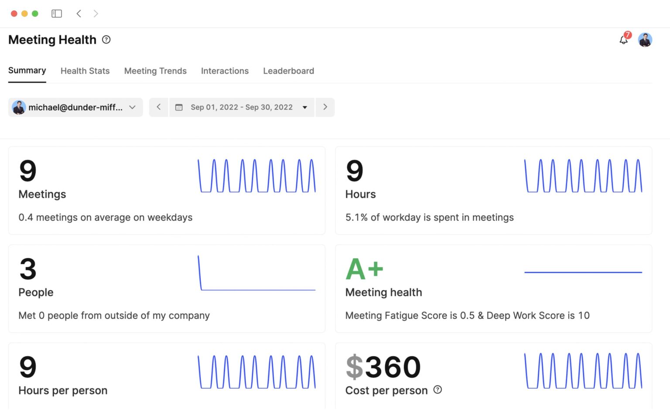This screenshot has height=410, width=670.
Task: Go back with the browser back arrow
Action: tap(79, 14)
